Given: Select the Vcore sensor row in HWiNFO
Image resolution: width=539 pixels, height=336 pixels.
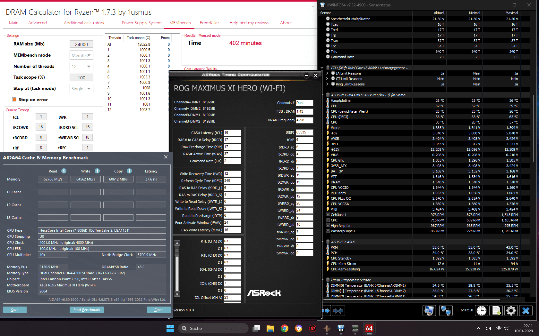Looking at the screenshot, I should 422,128.
